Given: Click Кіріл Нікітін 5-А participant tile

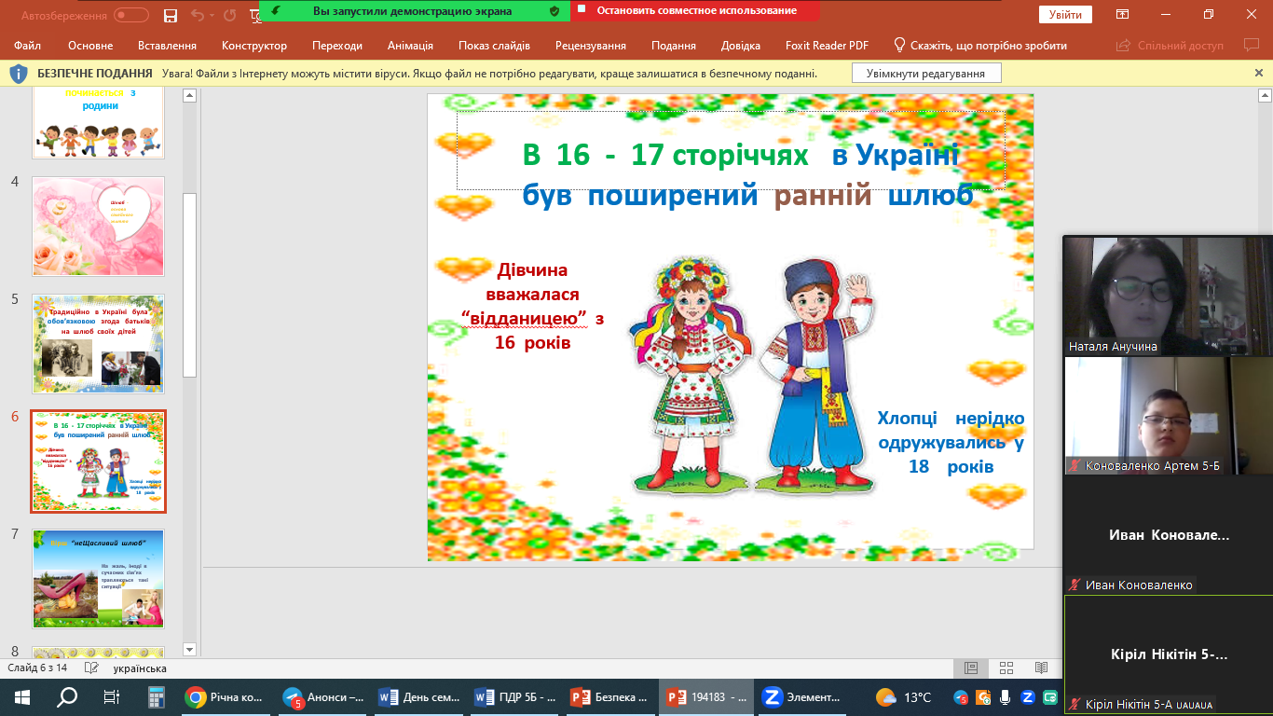Looking at the screenshot, I should (1169, 654).
